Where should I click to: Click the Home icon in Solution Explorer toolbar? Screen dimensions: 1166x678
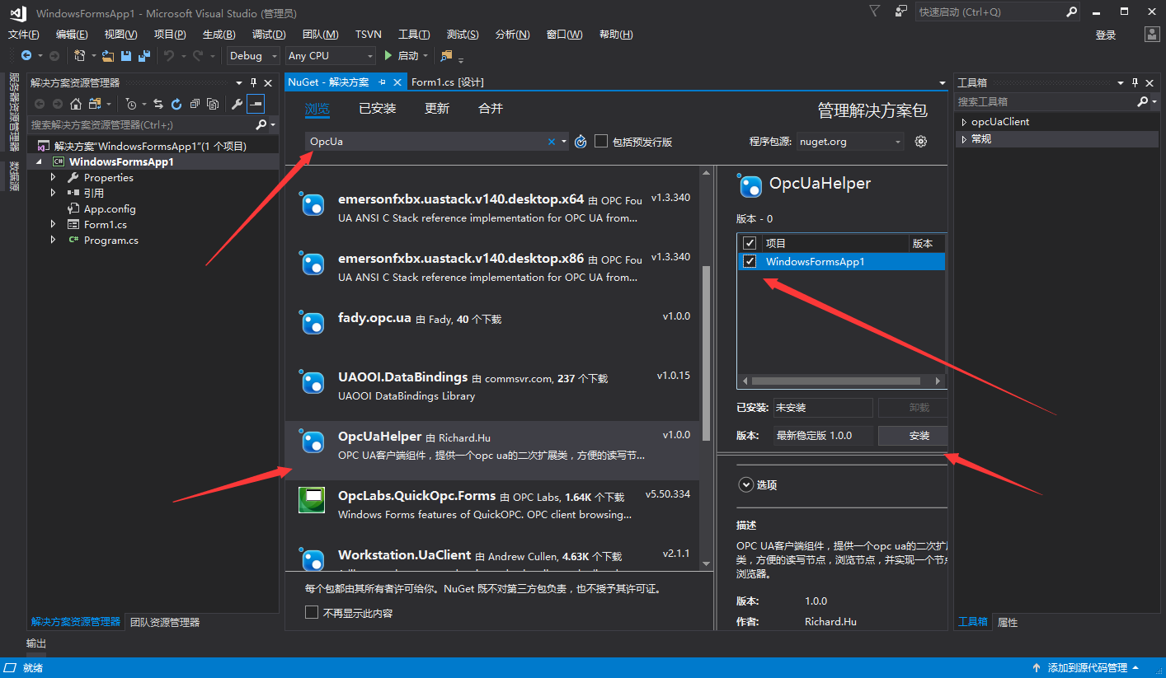point(75,105)
